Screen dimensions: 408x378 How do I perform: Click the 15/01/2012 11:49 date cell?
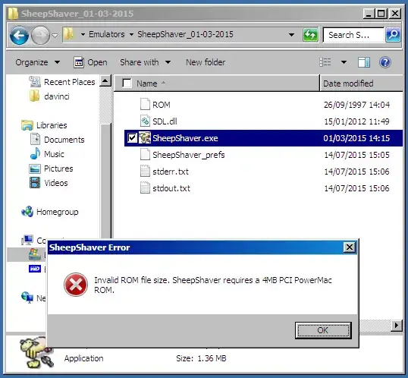pyautogui.click(x=356, y=121)
